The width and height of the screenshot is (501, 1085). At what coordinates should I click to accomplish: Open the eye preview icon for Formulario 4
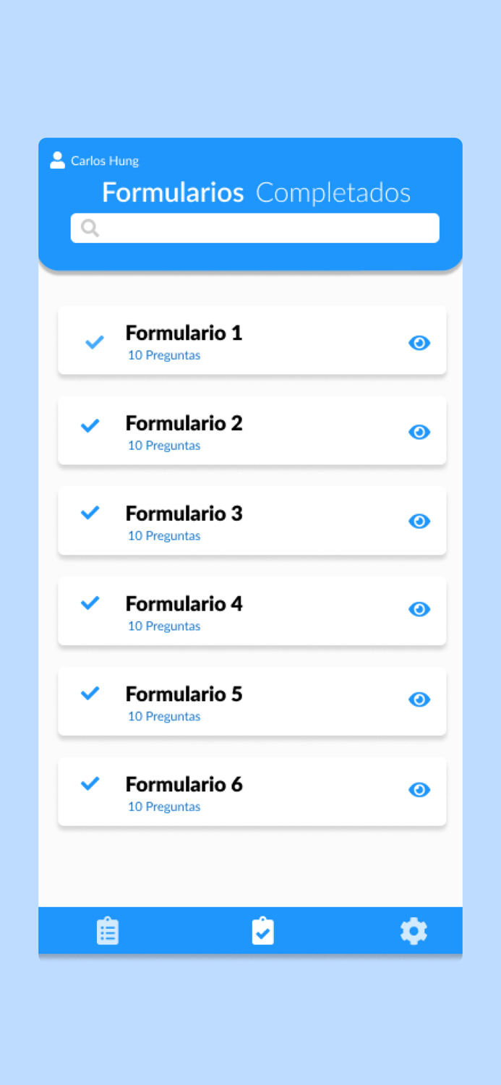419,609
